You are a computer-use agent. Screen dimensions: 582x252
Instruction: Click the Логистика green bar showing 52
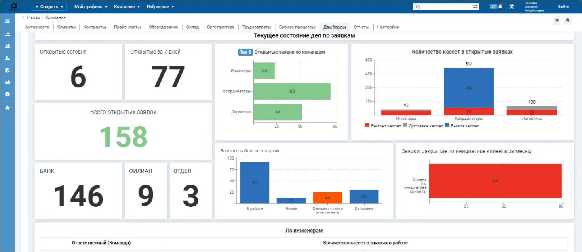coord(278,112)
